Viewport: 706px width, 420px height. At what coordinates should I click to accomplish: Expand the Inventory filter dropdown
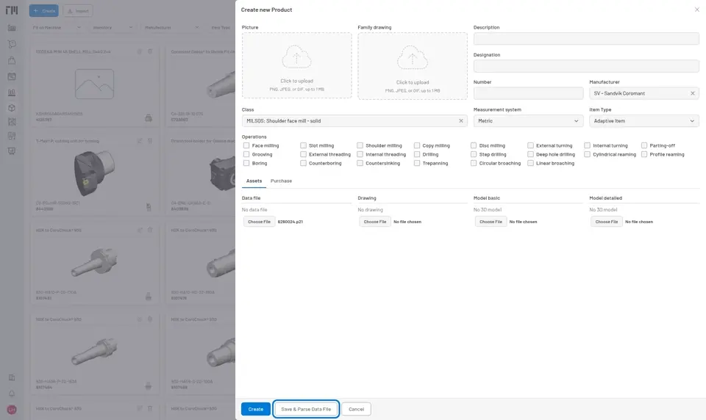pyautogui.click(x=112, y=27)
